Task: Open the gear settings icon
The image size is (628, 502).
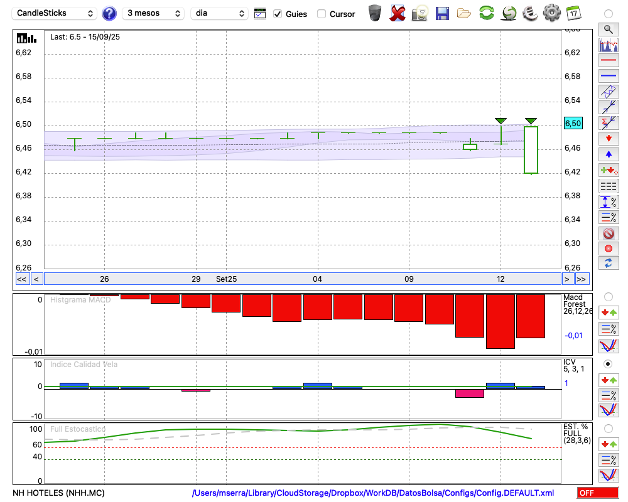Action: point(551,13)
